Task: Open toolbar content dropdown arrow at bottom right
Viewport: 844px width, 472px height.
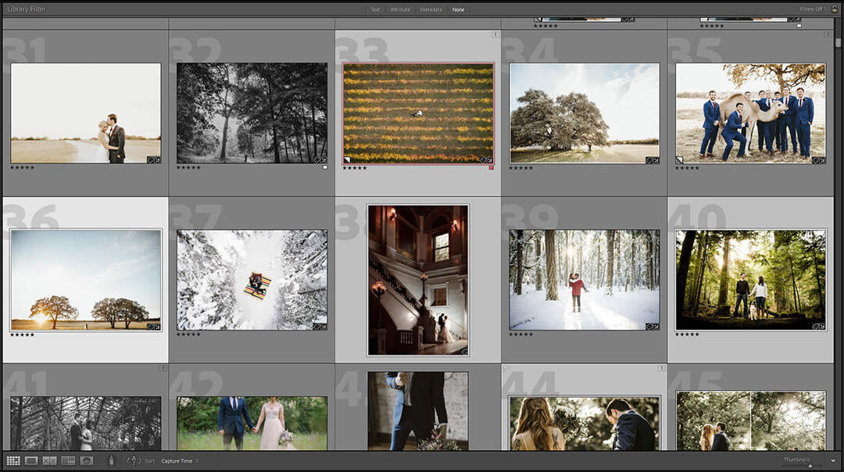Action: (x=833, y=461)
